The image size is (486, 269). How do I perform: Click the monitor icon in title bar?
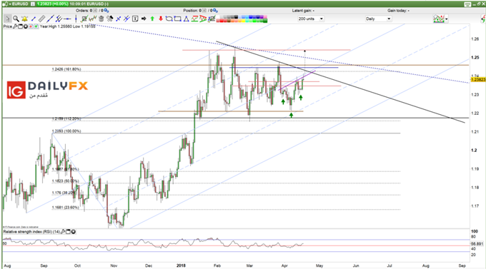point(467,4)
